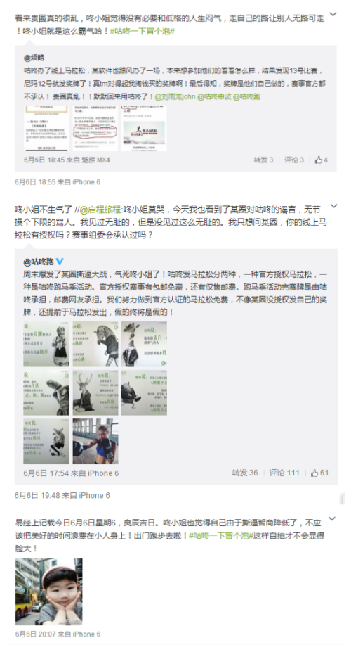The width and height of the screenshot is (351, 652).
Task: Select 转发 3 repost button
Action: (x=263, y=160)
